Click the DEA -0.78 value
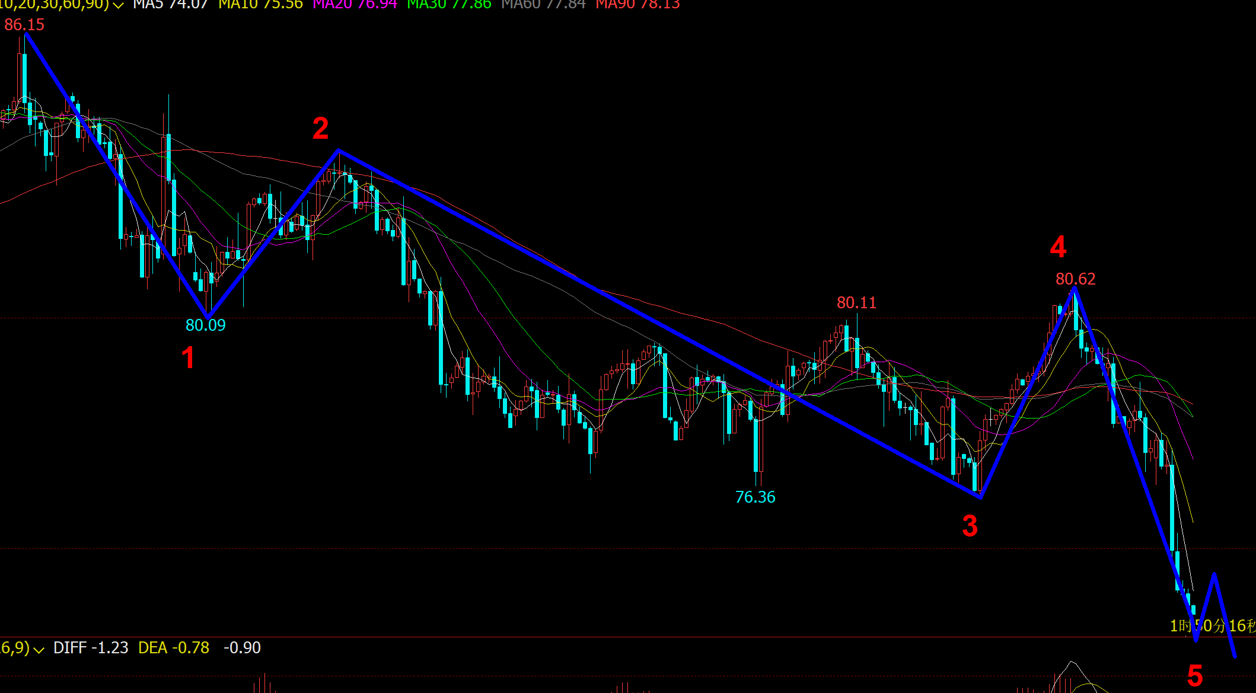 coord(174,647)
